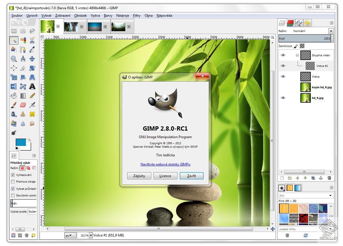Open the Režim Normální mode dropdown
Screen dimensions: 343x246
(x=331, y=31)
